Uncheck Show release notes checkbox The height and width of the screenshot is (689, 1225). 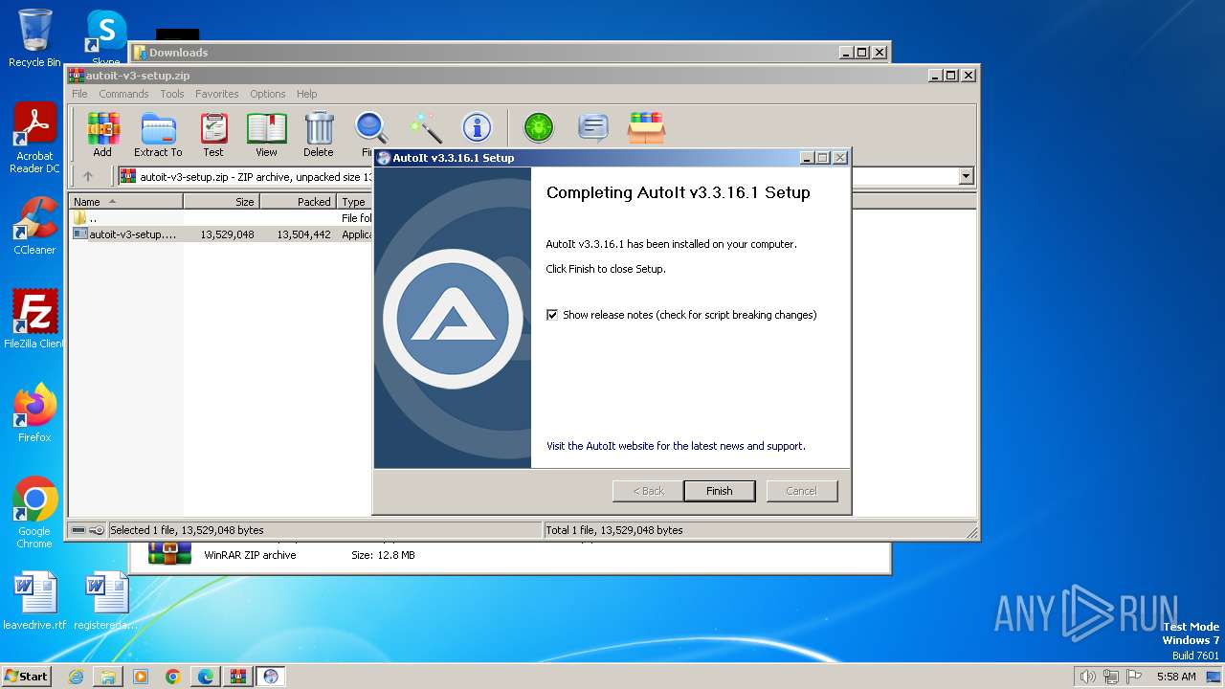coord(552,315)
